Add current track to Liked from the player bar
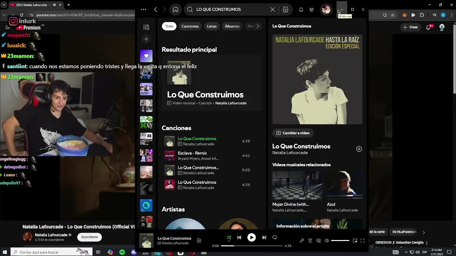 (x=199, y=241)
